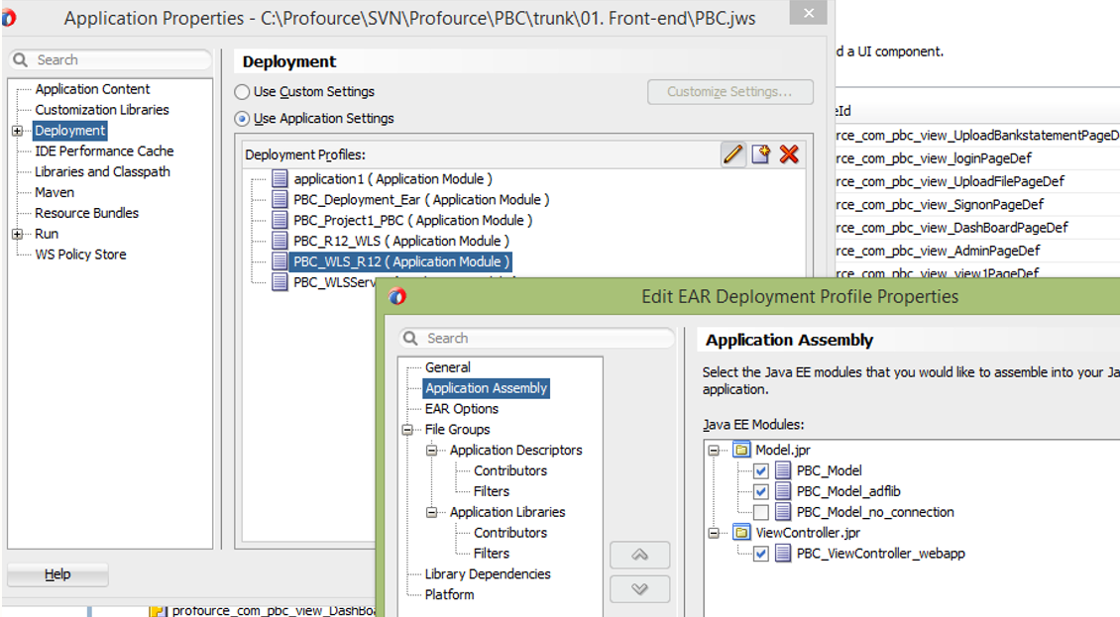The height and width of the screenshot is (617, 1120).
Task: Select the application1 deployment profile row
Action: [x=392, y=179]
